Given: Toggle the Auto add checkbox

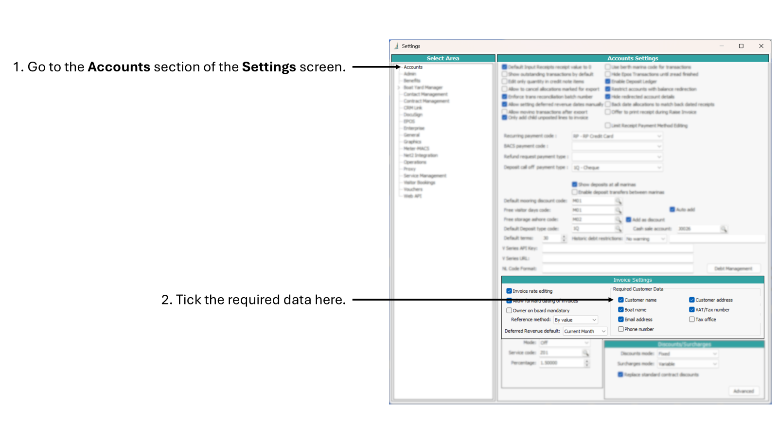Looking at the screenshot, I should point(672,210).
